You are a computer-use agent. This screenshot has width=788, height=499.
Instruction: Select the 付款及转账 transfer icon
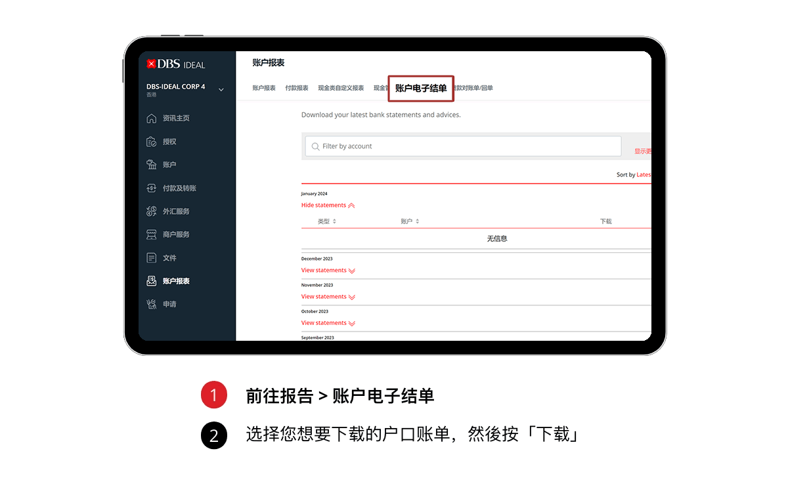point(151,188)
